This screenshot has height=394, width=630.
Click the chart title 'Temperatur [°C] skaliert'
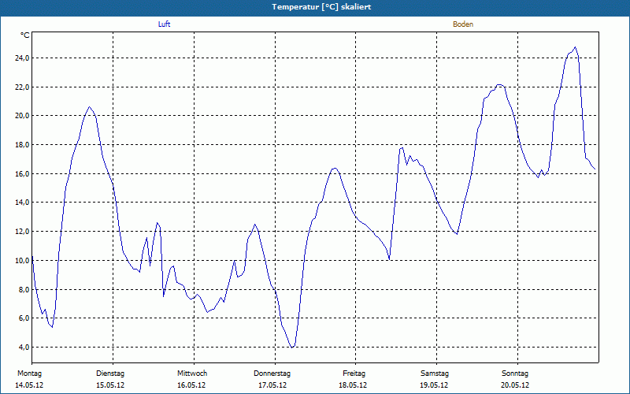tap(321, 7)
